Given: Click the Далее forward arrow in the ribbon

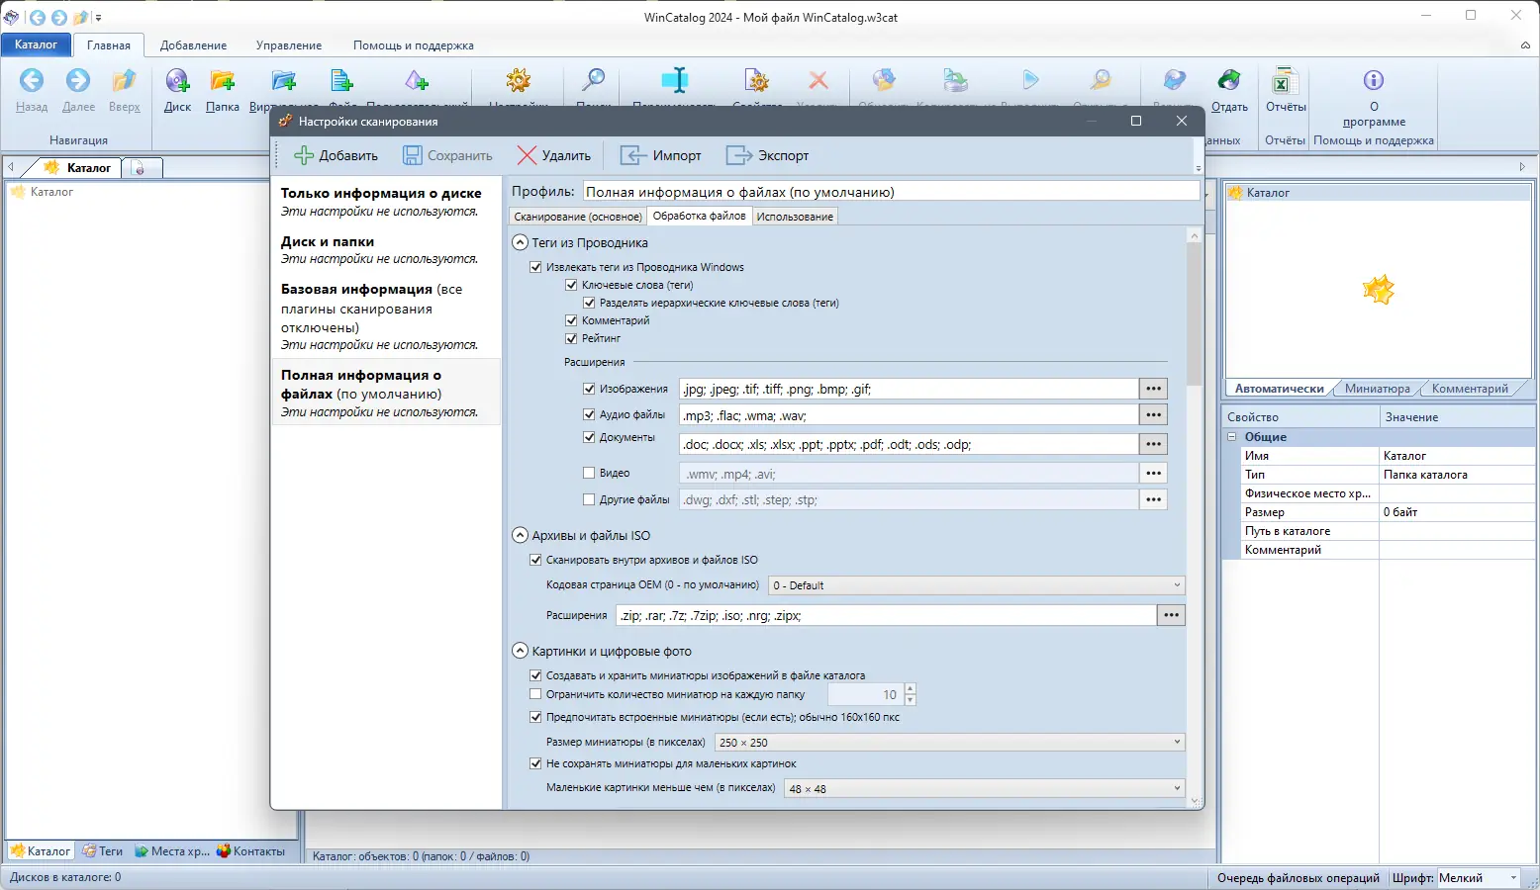Looking at the screenshot, I should tap(77, 81).
